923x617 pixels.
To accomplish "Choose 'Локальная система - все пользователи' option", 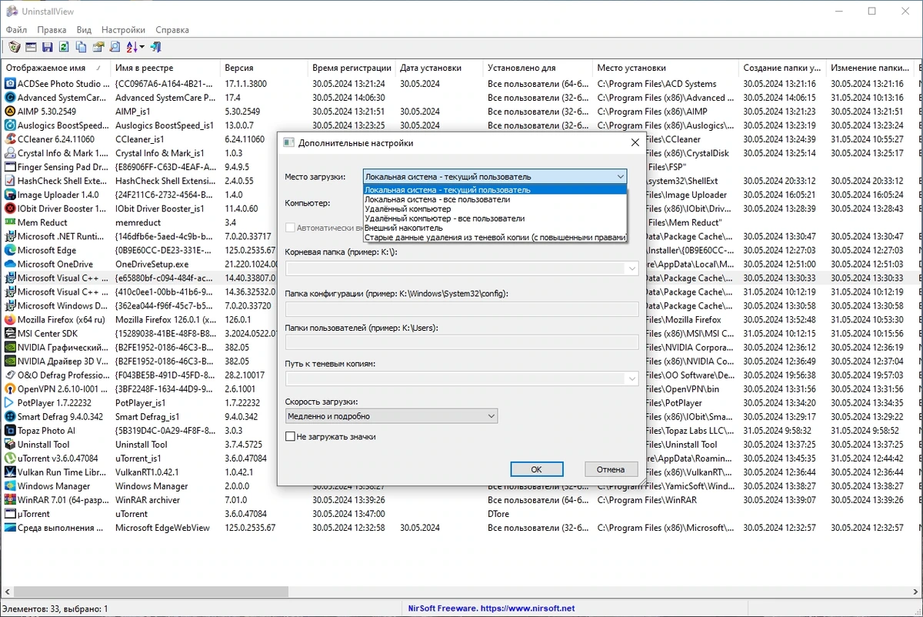I will coord(495,199).
